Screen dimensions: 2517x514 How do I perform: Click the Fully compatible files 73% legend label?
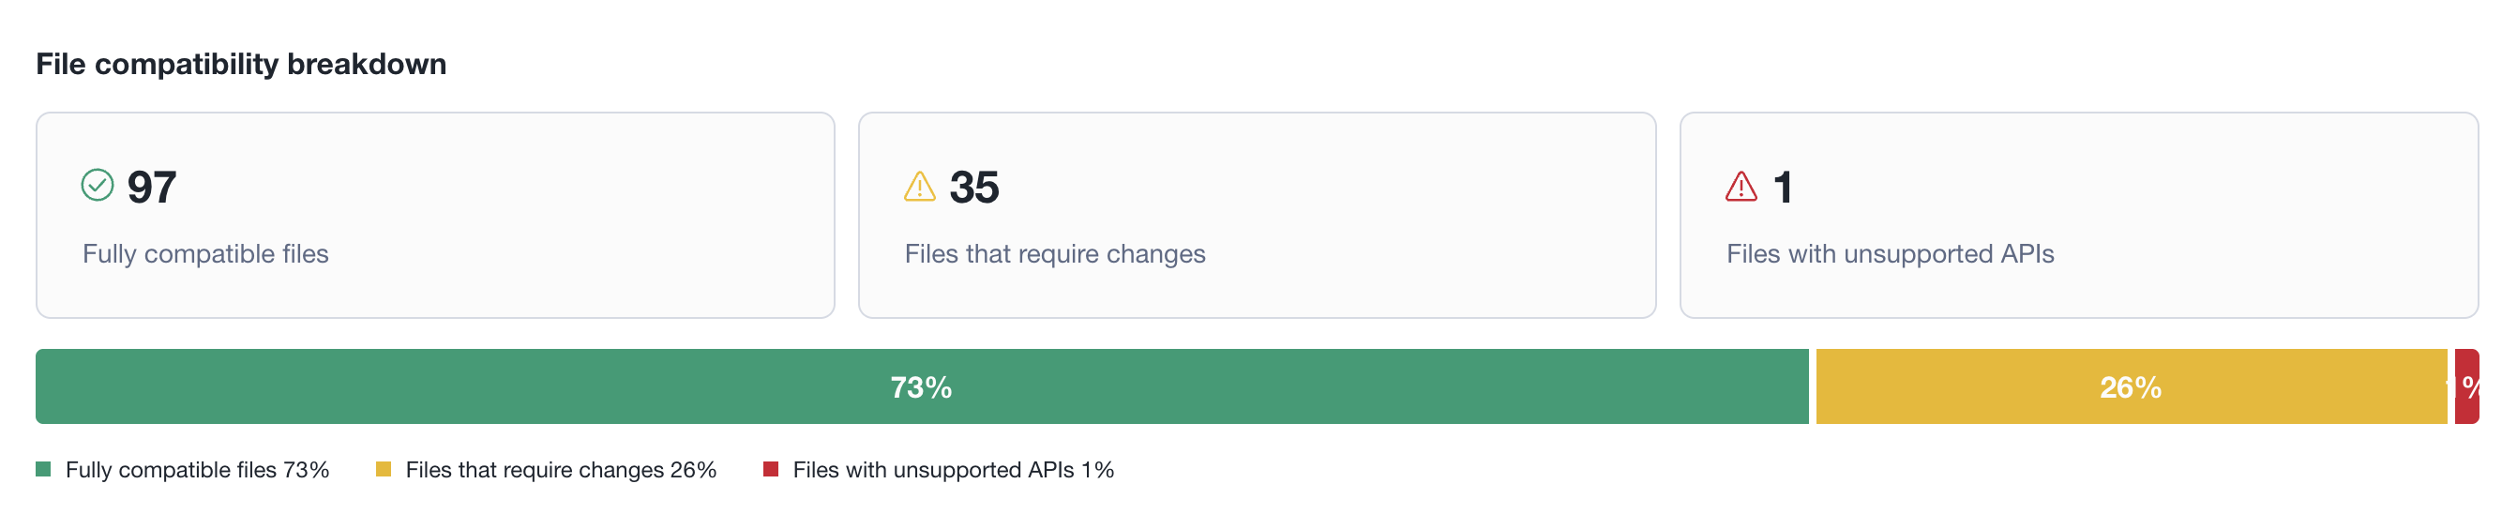196,470
